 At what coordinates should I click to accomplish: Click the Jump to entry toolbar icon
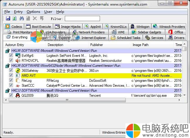(x=42, y=18)
